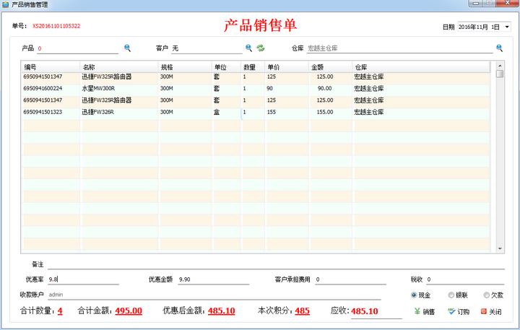Viewport: 520px width, 330px height.
Task: Click the product search magnifier icon
Action: pyautogui.click(x=127, y=48)
